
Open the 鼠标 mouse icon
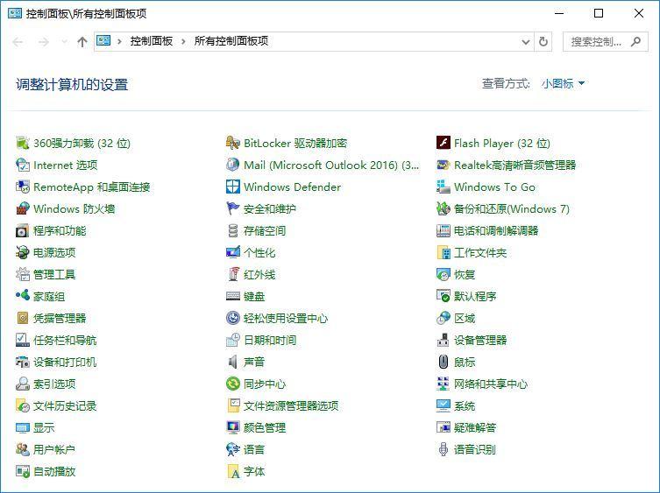(444, 362)
